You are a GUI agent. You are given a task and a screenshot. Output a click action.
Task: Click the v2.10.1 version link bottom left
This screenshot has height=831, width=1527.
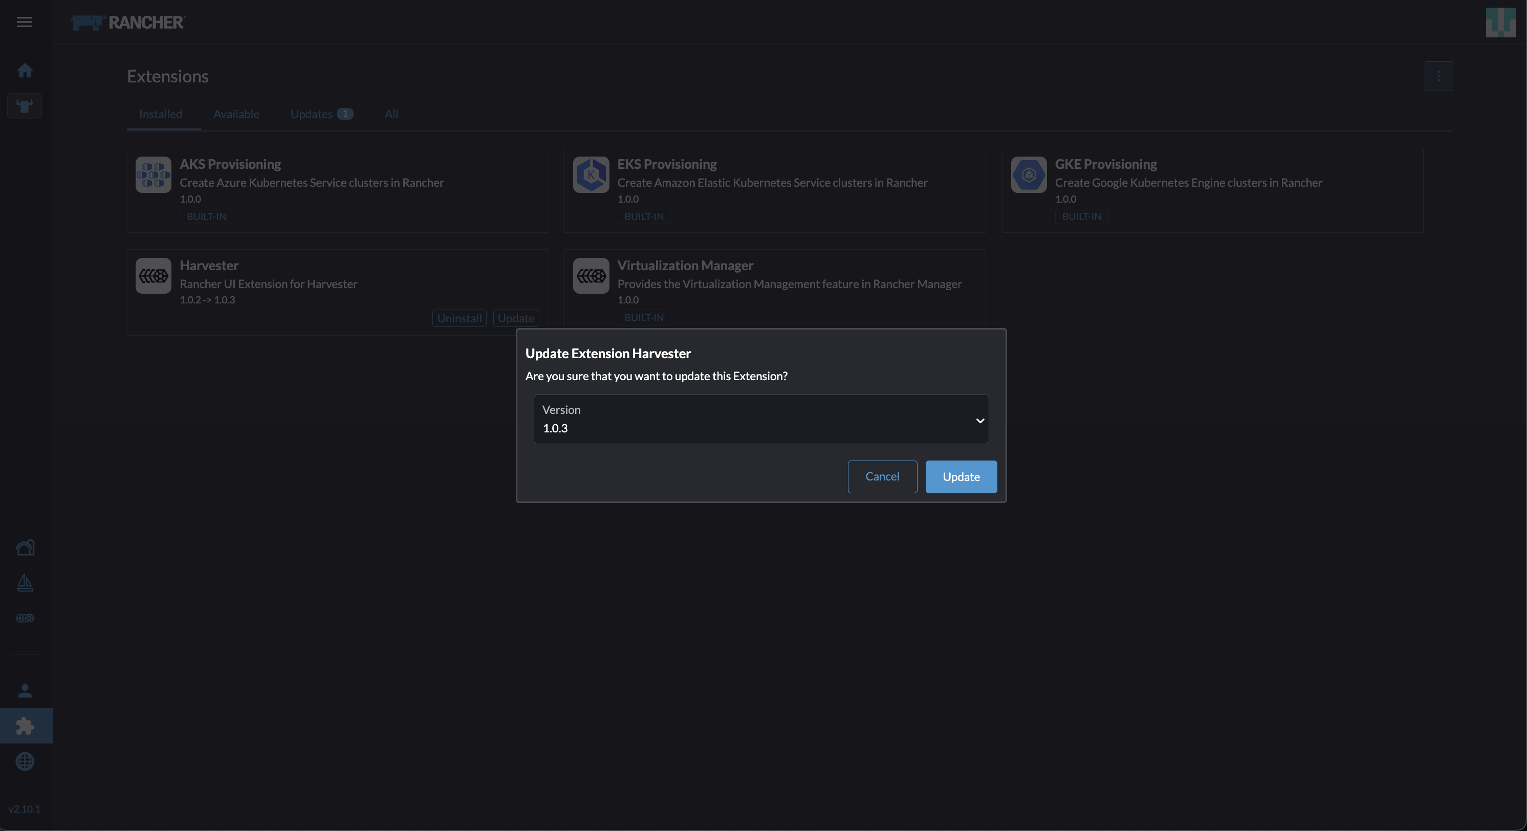[25, 809]
